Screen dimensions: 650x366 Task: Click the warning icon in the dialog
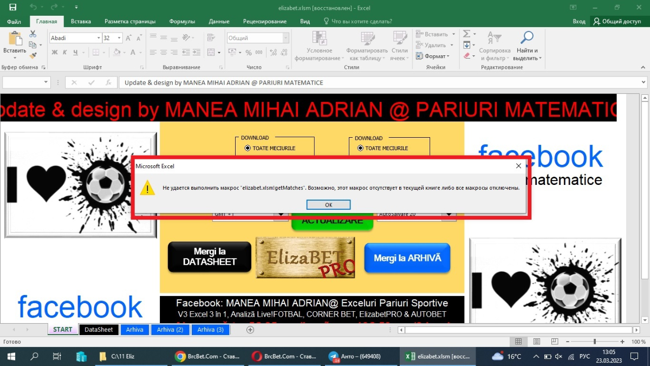click(x=147, y=188)
